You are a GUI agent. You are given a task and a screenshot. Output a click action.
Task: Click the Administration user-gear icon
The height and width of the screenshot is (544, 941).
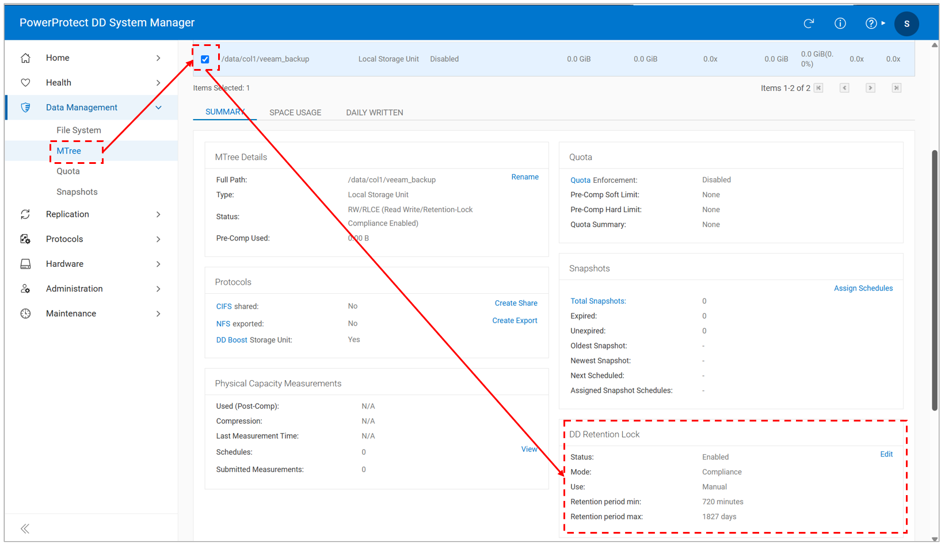tap(25, 289)
